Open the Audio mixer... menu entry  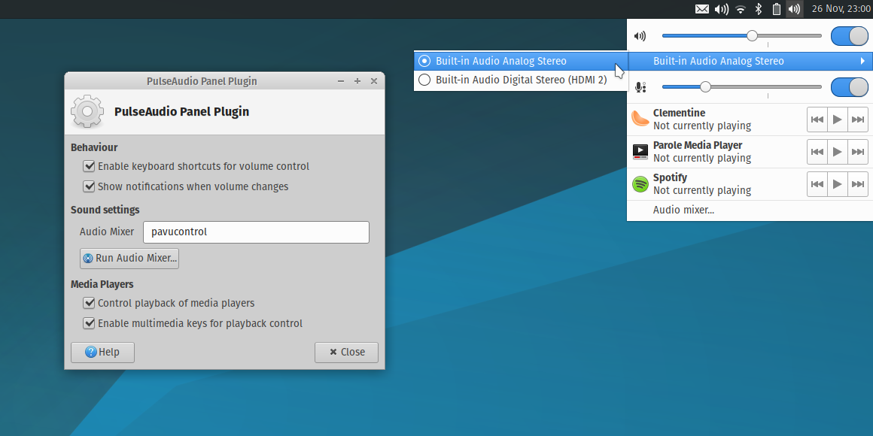click(x=683, y=210)
